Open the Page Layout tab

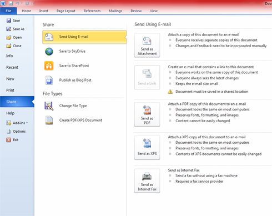(66, 11)
